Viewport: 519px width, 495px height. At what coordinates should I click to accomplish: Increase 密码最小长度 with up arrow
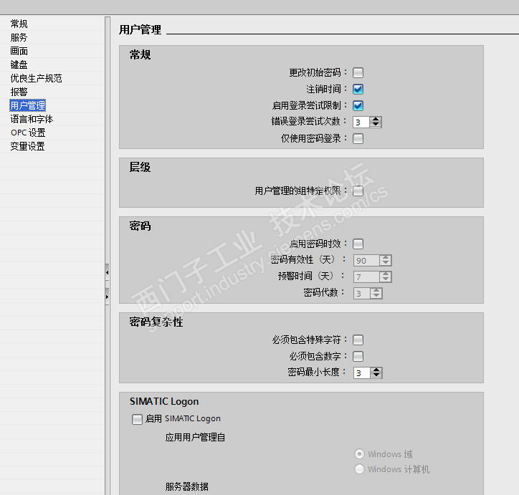click(x=376, y=370)
